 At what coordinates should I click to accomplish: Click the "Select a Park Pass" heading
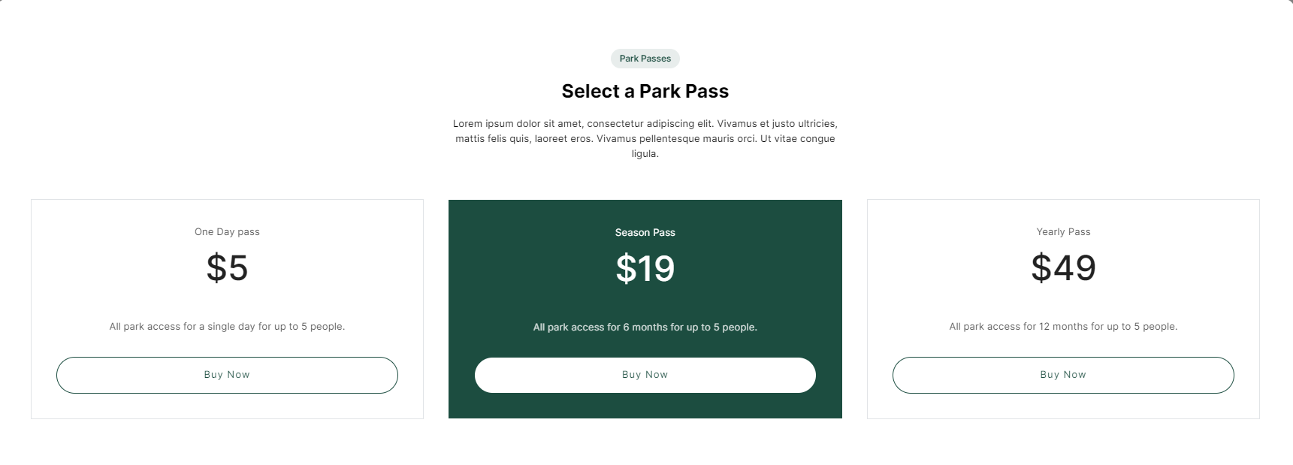pyautogui.click(x=645, y=92)
